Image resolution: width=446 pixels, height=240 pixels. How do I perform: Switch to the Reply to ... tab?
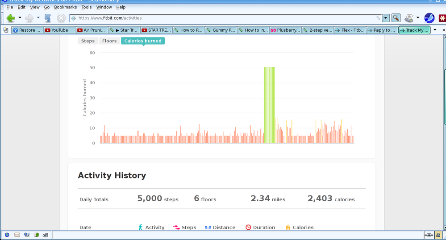pyautogui.click(x=382, y=30)
